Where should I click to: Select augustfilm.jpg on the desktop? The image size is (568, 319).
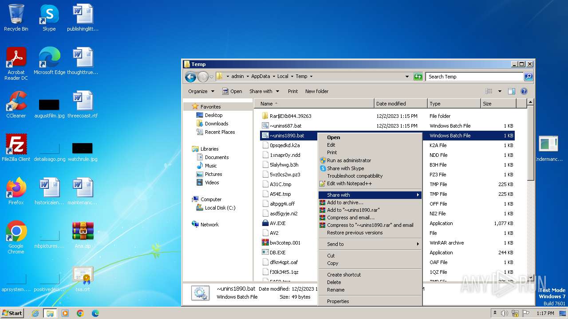(49, 108)
